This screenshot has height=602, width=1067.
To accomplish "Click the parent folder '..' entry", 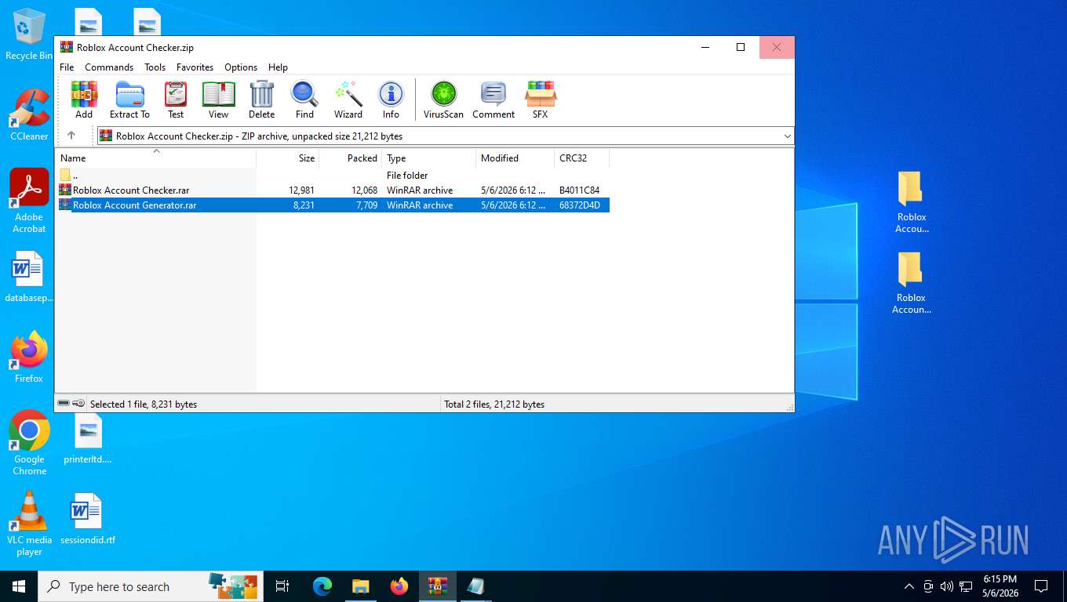I will tap(69, 176).
